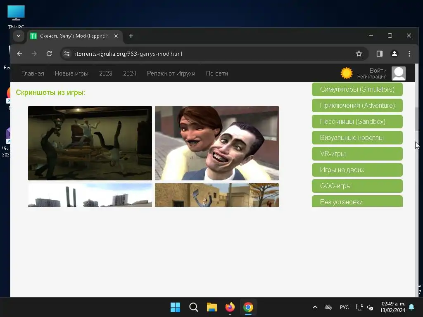The width and height of the screenshot is (423, 317).
Task: Bookmark this page with the star
Action: point(359,54)
